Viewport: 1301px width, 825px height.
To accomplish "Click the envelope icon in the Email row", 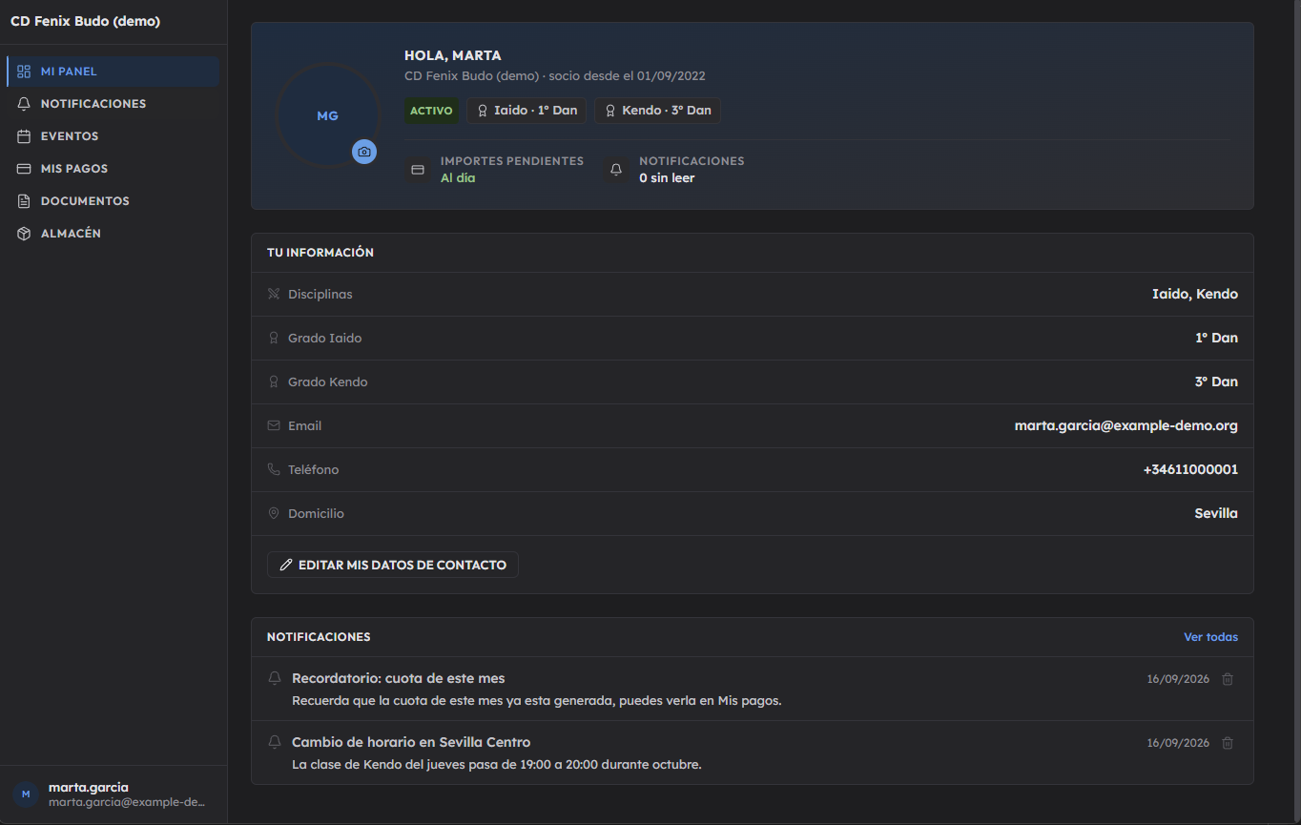I will point(274,425).
